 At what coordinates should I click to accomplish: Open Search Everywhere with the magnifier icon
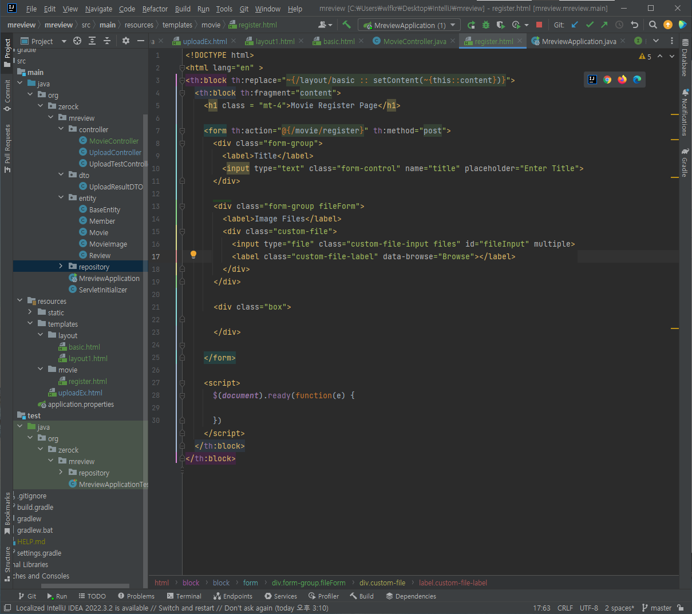653,25
